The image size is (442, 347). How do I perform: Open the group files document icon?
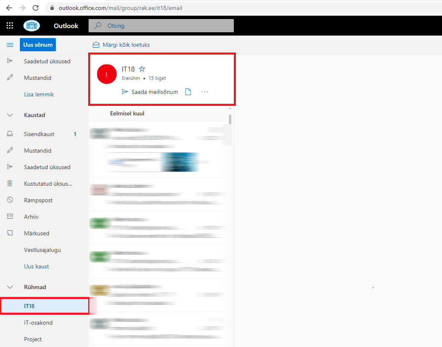[188, 92]
